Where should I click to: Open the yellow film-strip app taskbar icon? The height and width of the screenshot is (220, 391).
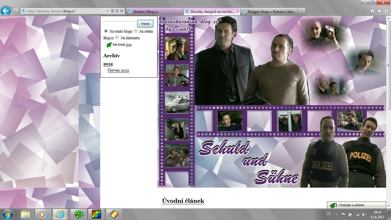[x=114, y=214]
